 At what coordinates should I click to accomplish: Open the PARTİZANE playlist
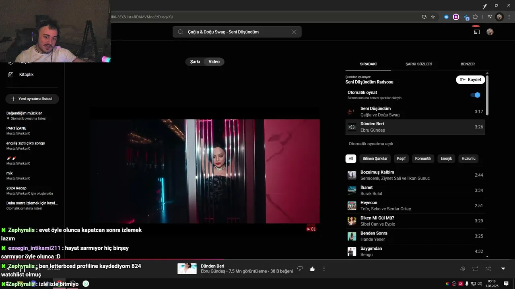[x=32, y=130]
